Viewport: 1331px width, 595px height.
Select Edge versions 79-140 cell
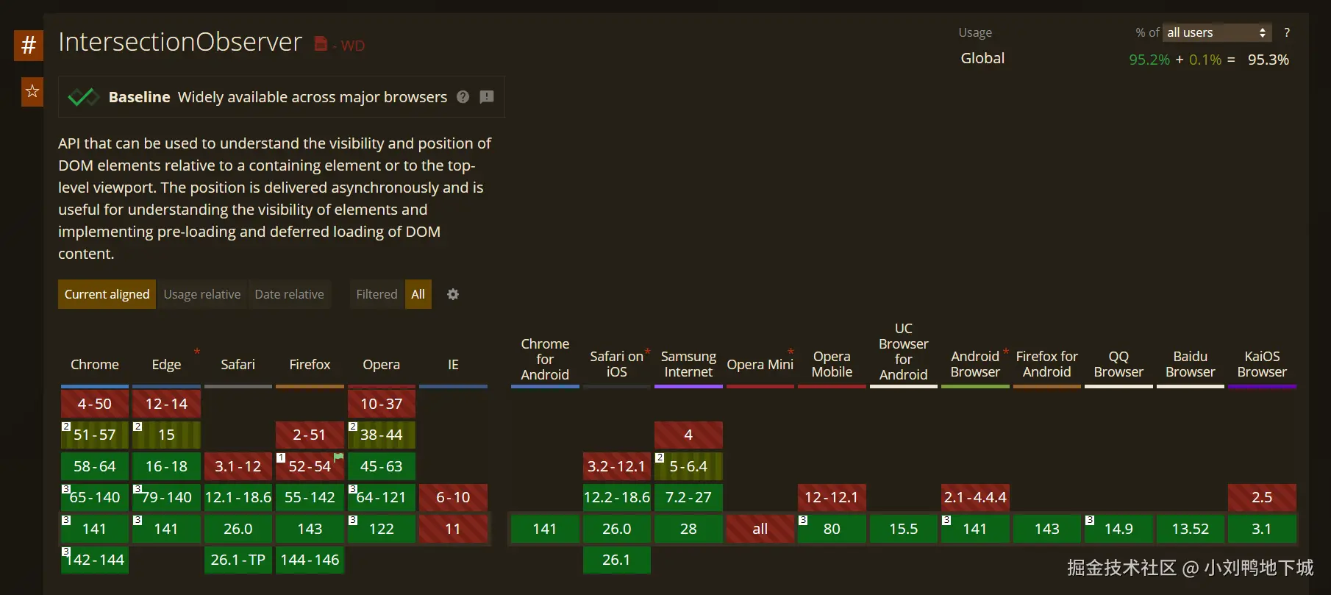[166, 497]
